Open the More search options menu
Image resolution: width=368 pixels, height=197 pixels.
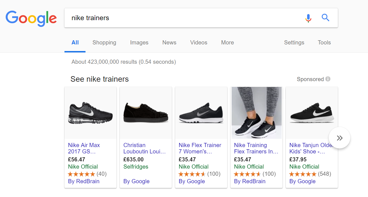tap(227, 42)
